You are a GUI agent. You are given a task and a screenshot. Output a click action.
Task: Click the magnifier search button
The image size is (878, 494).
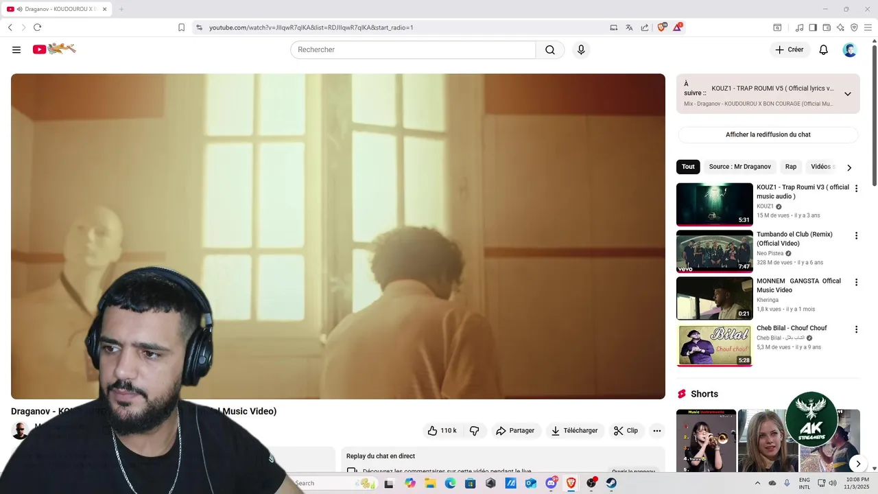(550, 49)
